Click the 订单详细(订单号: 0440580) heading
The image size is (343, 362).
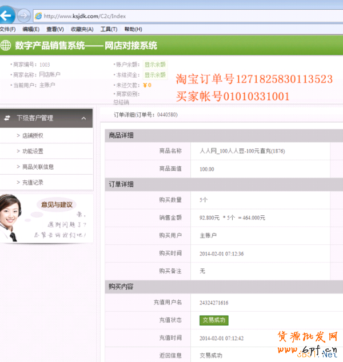146,115
